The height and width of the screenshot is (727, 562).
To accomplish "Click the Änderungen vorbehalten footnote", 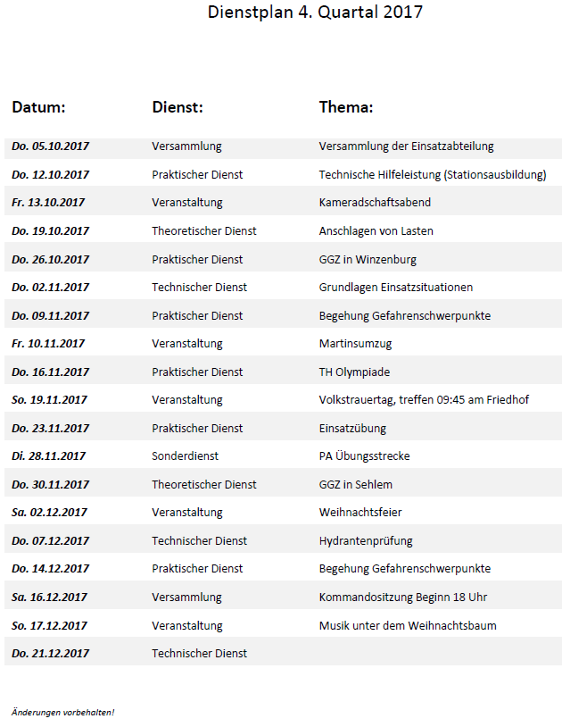I will (x=62, y=712).
